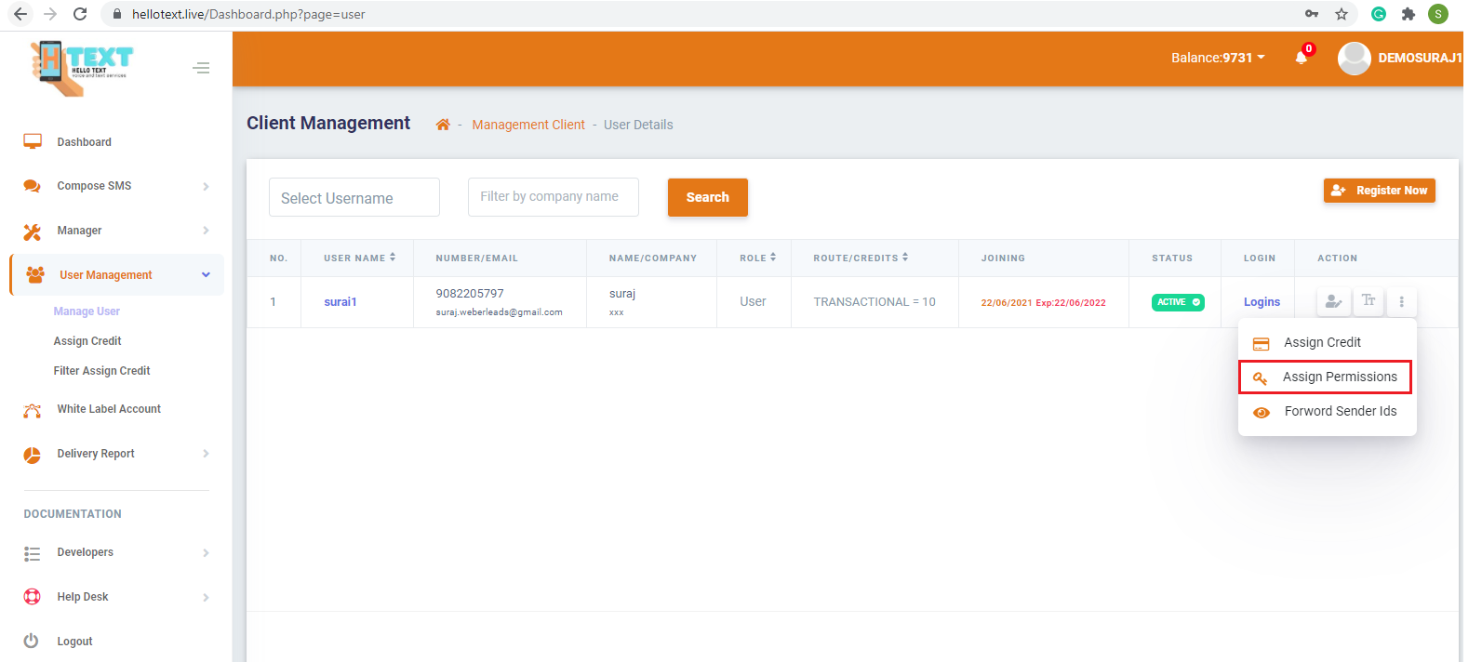The width and height of the screenshot is (1482, 662).
Task: Open the three-dot more actions menu
Action: 1401,301
